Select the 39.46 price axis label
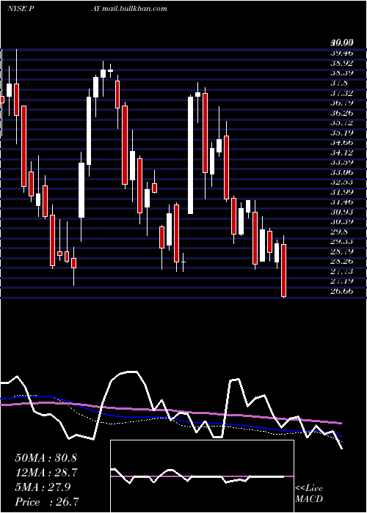 pyautogui.click(x=342, y=53)
